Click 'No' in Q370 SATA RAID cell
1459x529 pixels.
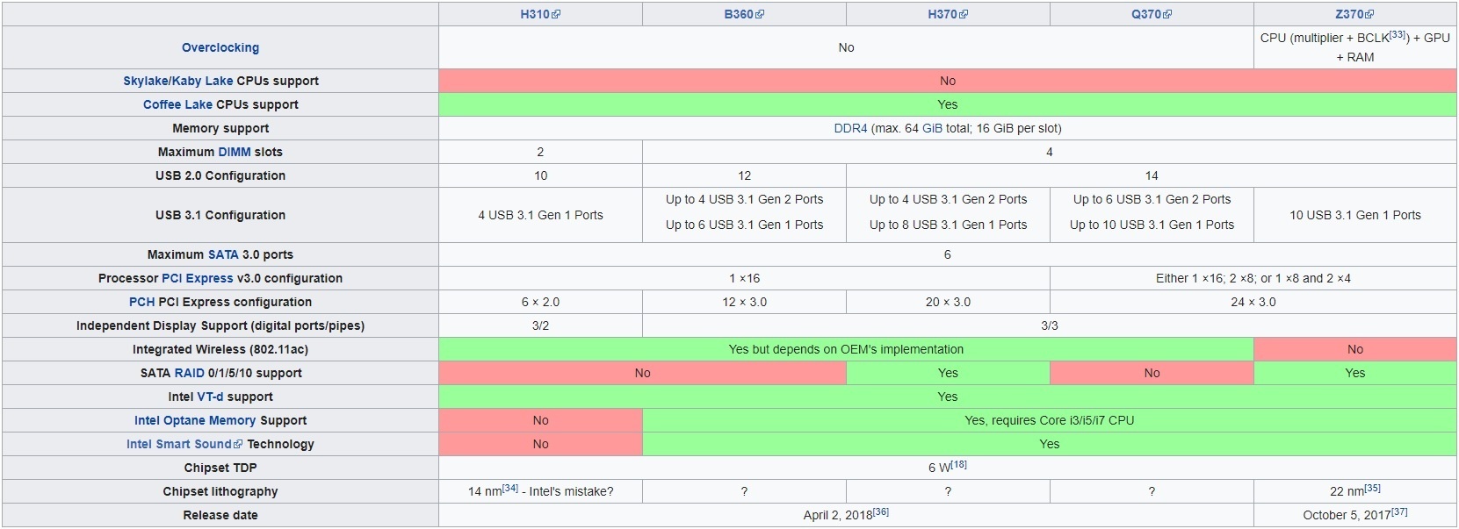(1152, 373)
